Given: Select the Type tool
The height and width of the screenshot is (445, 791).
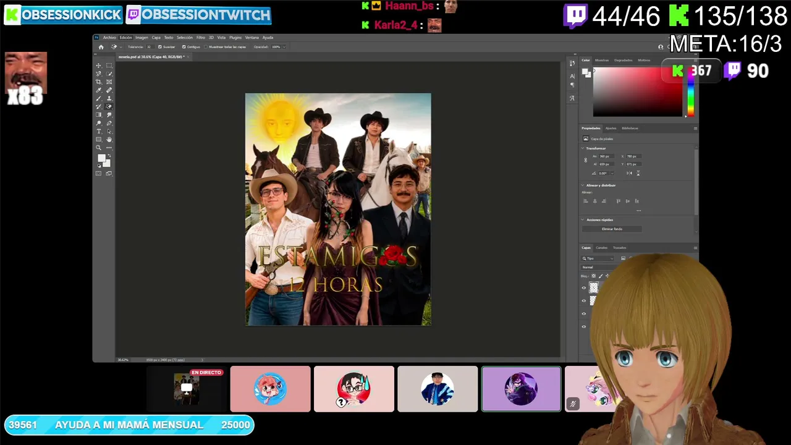Looking at the screenshot, I should [98, 131].
